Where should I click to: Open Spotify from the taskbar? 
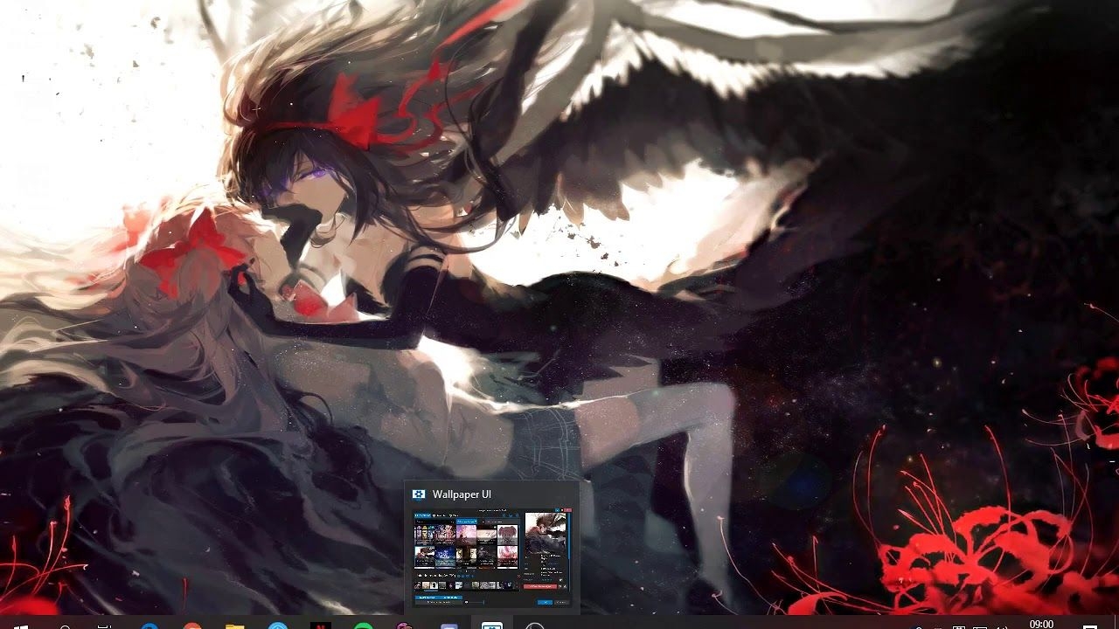[364, 625]
